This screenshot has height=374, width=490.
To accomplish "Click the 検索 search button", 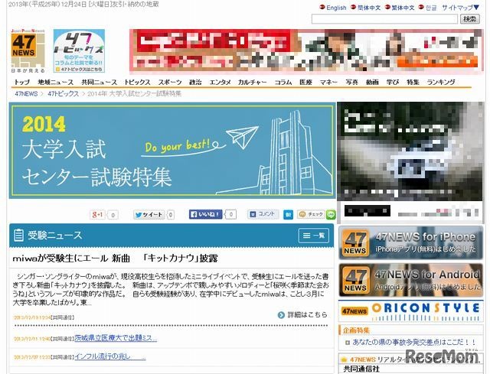I will 469,19.
